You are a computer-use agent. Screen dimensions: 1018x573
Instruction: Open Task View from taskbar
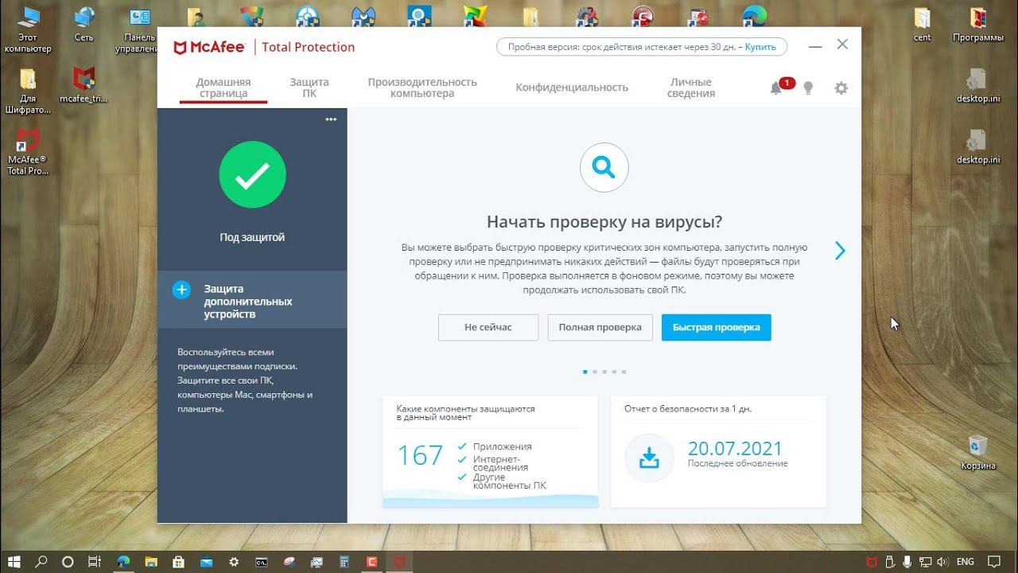pos(95,562)
